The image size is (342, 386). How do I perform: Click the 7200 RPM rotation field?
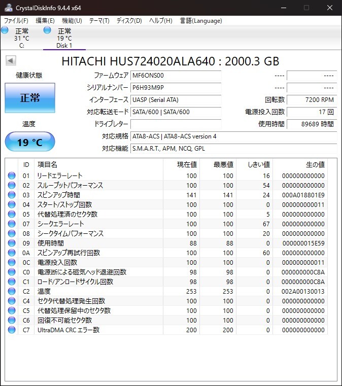[x=312, y=100]
